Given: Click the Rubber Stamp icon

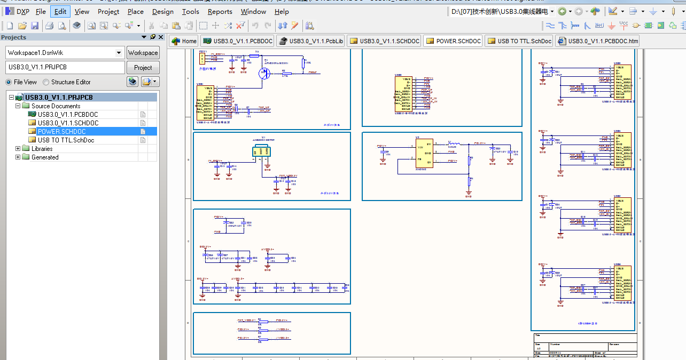Looking at the screenshot, I should [188, 25].
